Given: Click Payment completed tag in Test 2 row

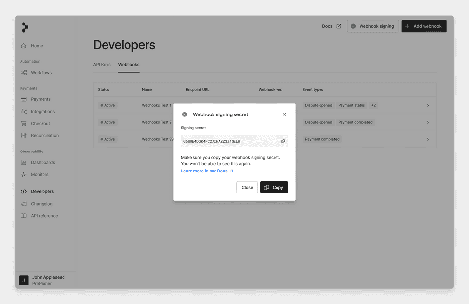Looking at the screenshot, I should pos(355,122).
